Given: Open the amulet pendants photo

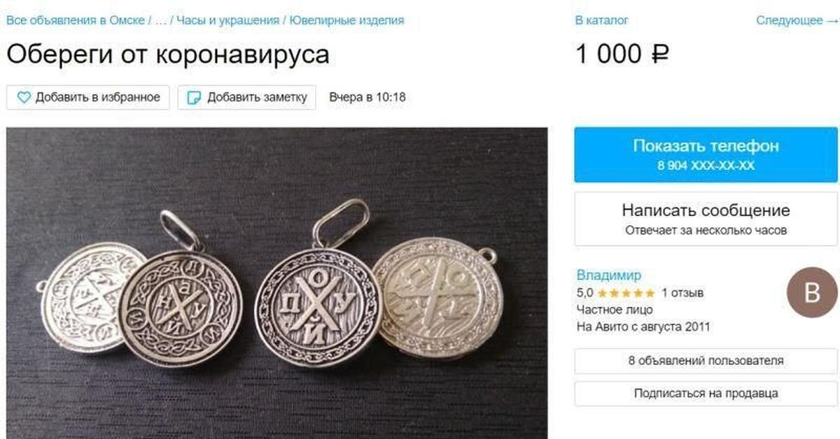Looking at the screenshot, I should tap(276, 283).
